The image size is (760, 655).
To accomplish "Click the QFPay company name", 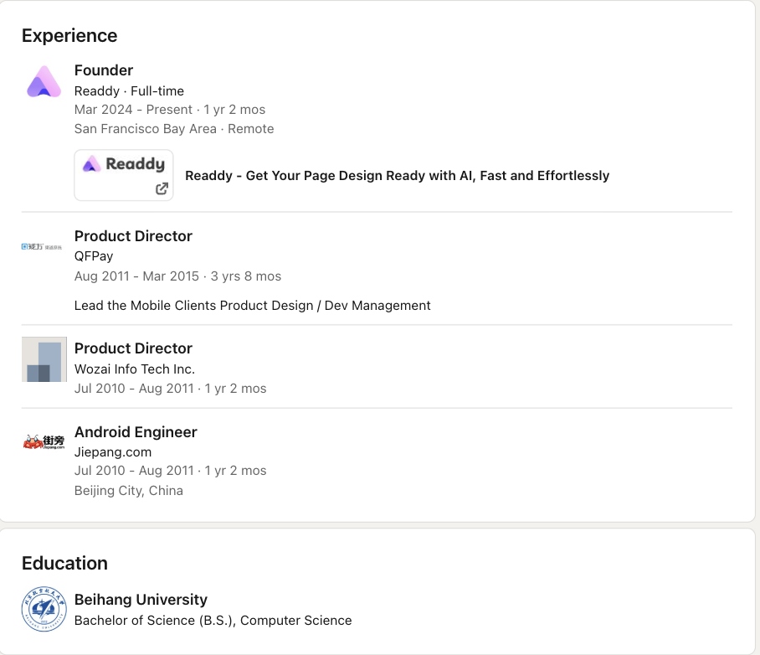I will click(94, 256).
